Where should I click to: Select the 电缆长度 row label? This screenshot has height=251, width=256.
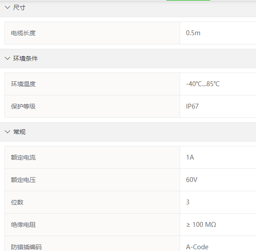point(23,33)
